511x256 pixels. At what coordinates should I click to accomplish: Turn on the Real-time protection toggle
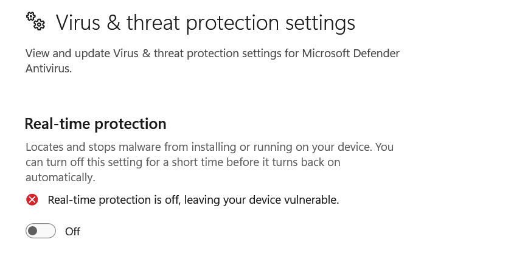tap(41, 231)
